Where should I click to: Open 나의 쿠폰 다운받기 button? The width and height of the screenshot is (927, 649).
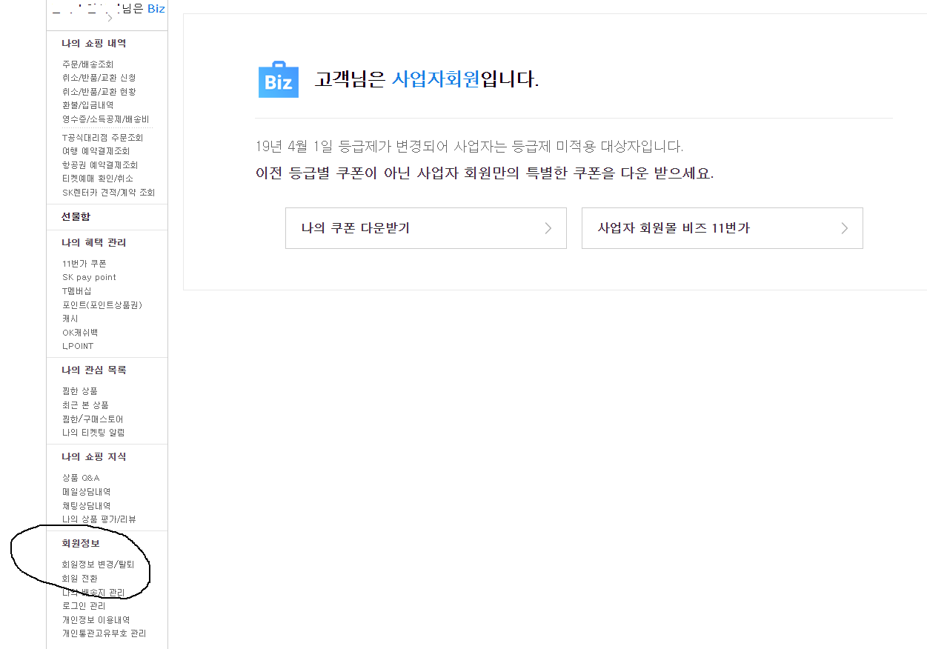click(x=426, y=228)
